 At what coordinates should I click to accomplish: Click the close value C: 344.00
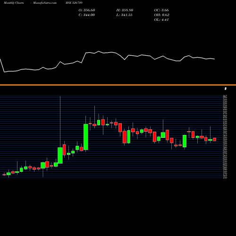click(87, 15)
